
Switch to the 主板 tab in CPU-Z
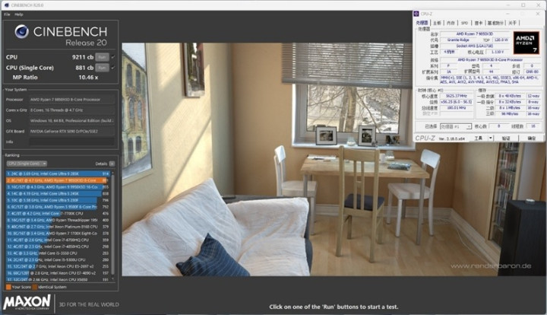point(437,23)
